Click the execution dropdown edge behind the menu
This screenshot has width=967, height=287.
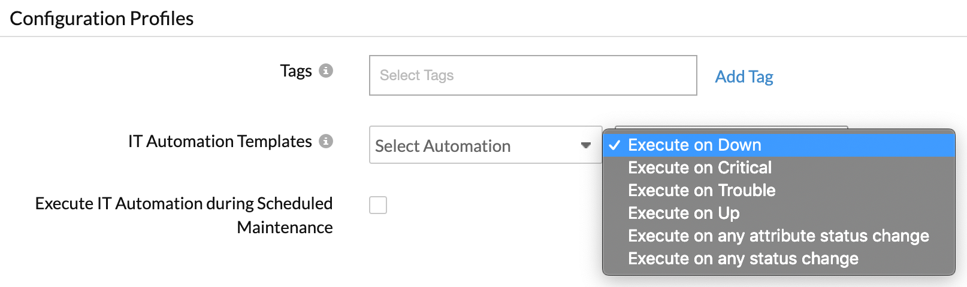[x=731, y=127]
